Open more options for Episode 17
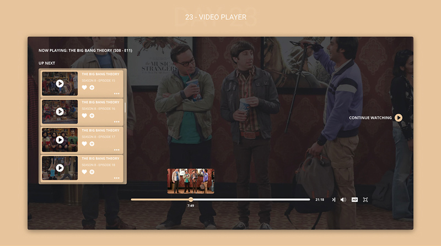Viewport: 441px width, 246px height. (117, 149)
